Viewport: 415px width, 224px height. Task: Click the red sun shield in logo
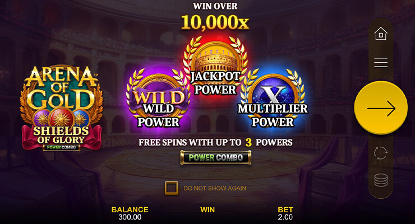click(61, 119)
